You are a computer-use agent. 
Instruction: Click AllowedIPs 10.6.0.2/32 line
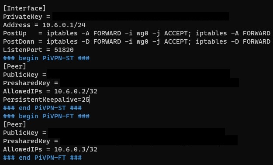tap(50, 91)
